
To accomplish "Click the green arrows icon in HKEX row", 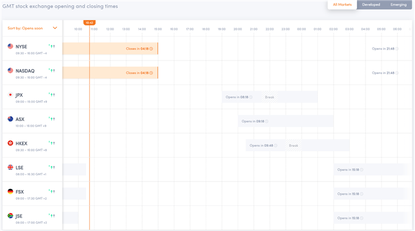I will 52,143.
